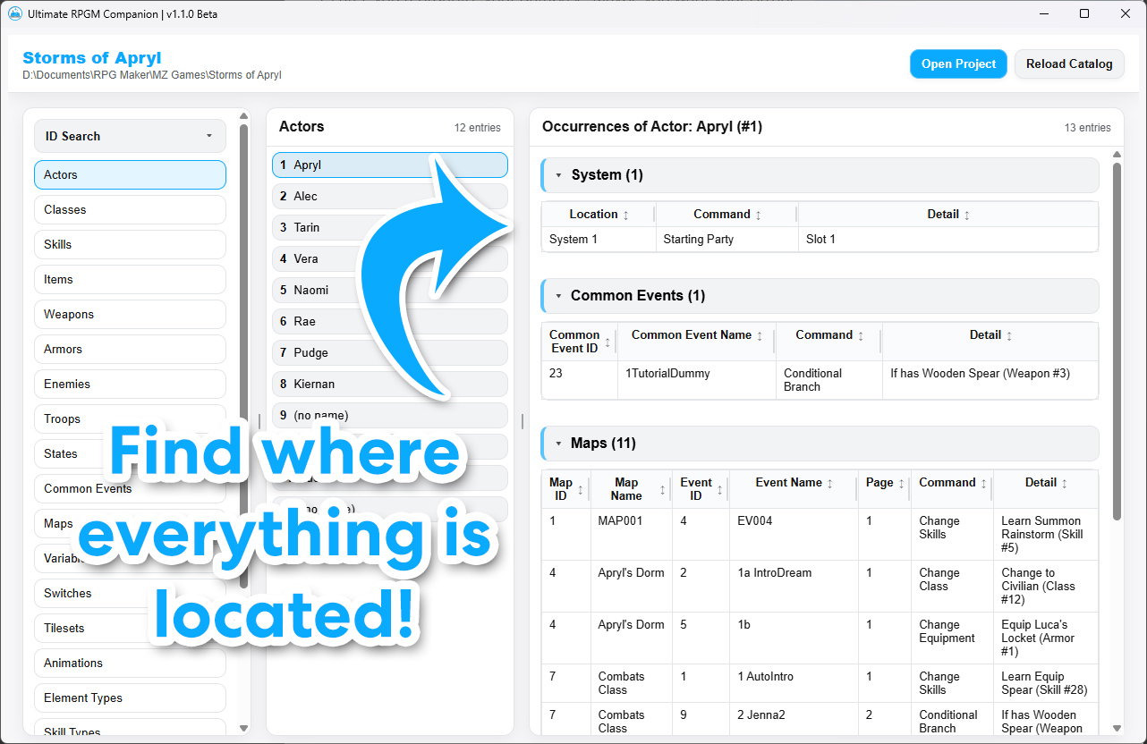
Task: Sort Maps table by Command arrows
Action: (984, 484)
